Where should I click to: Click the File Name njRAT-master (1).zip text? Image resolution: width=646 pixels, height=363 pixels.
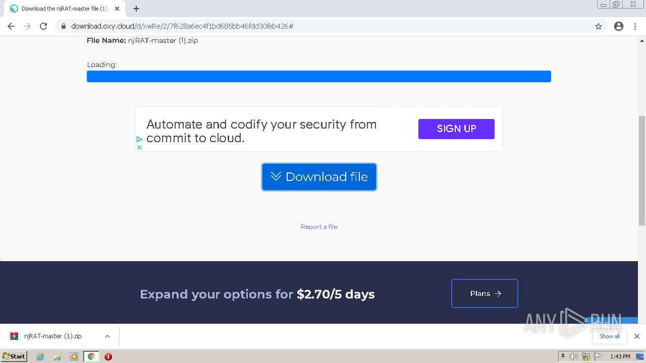point(142,41)
